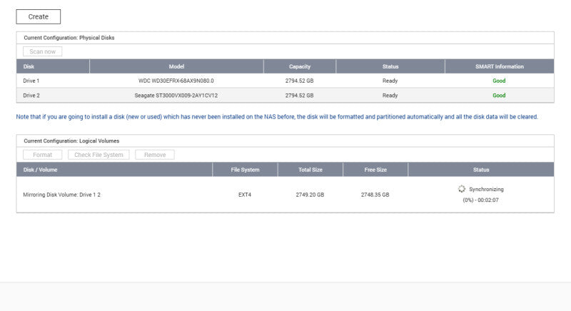Select the logical volumes Status column header
The height and width of the screenshot is (311, 571).
click(481, 170)
